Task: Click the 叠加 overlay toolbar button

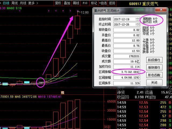Action: (67, 3)
